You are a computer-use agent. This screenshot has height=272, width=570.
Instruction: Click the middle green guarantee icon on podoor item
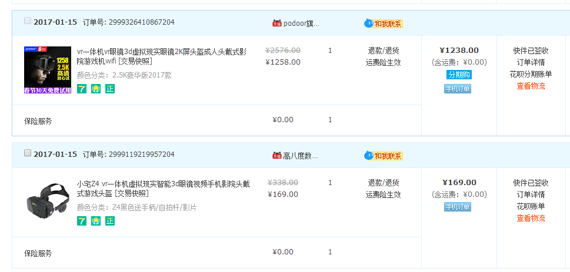tap(96, 89)
